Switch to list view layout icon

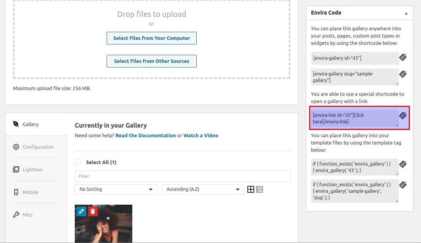pos(260,189)
